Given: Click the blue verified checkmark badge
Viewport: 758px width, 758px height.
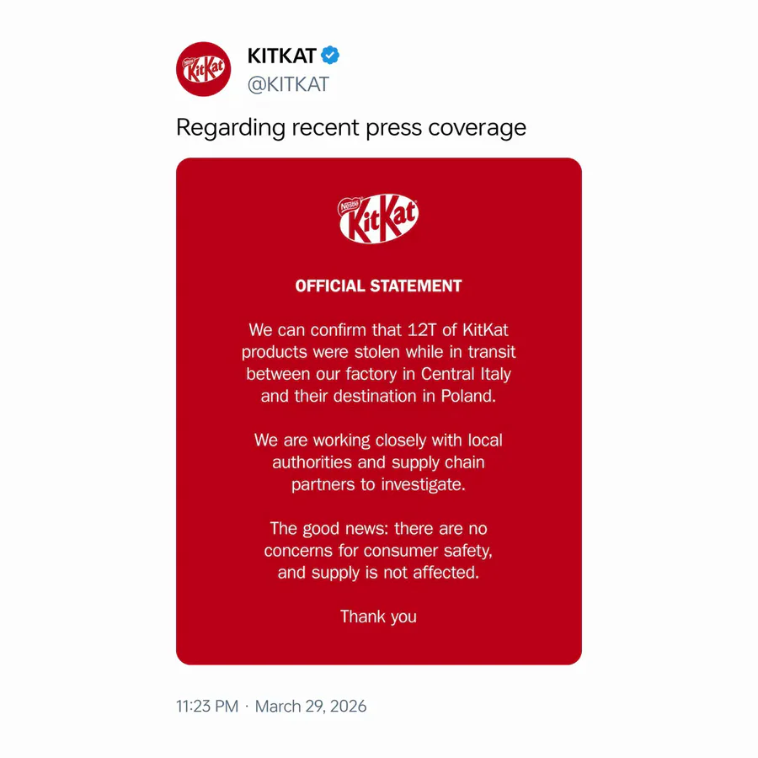Looking at the screenshot, I should click(x=330, y=56).
